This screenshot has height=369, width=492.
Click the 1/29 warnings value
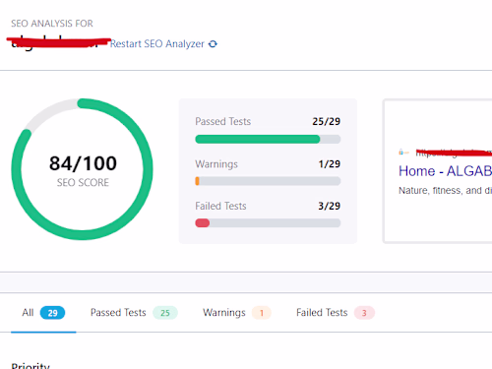click(330, 163)
